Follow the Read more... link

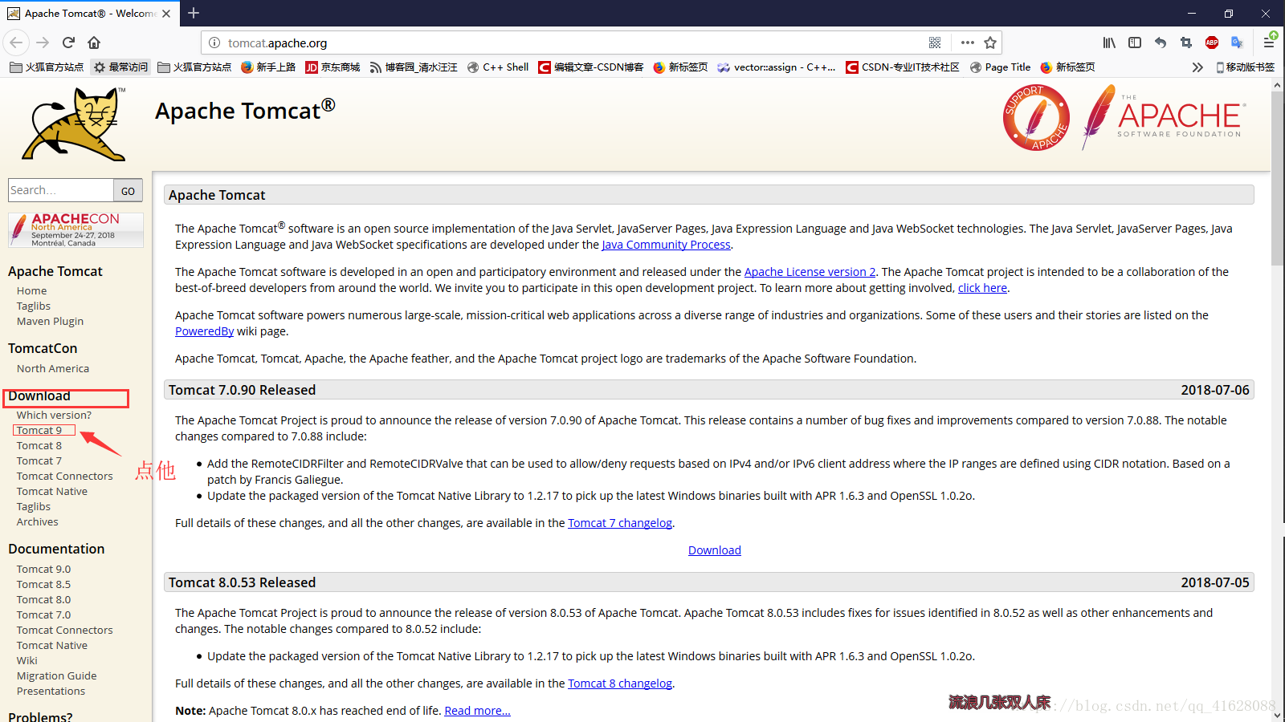tap(477, 711)
